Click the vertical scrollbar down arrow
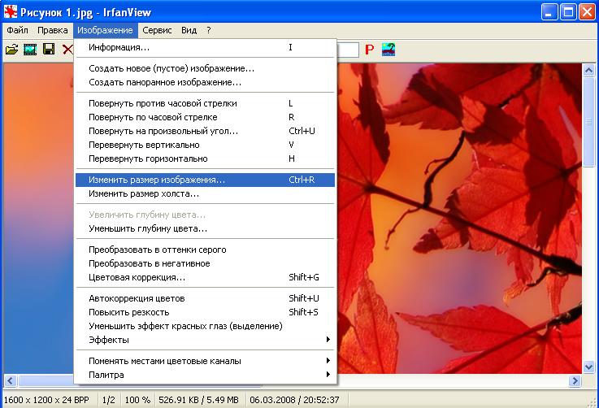Screen dimensions: 599x408 (x=588, y=367)
